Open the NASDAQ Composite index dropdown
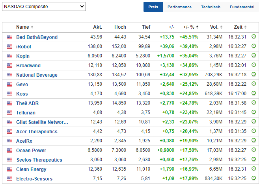The height and width of the screenshot is (184, 261). (x=43, y=7)
